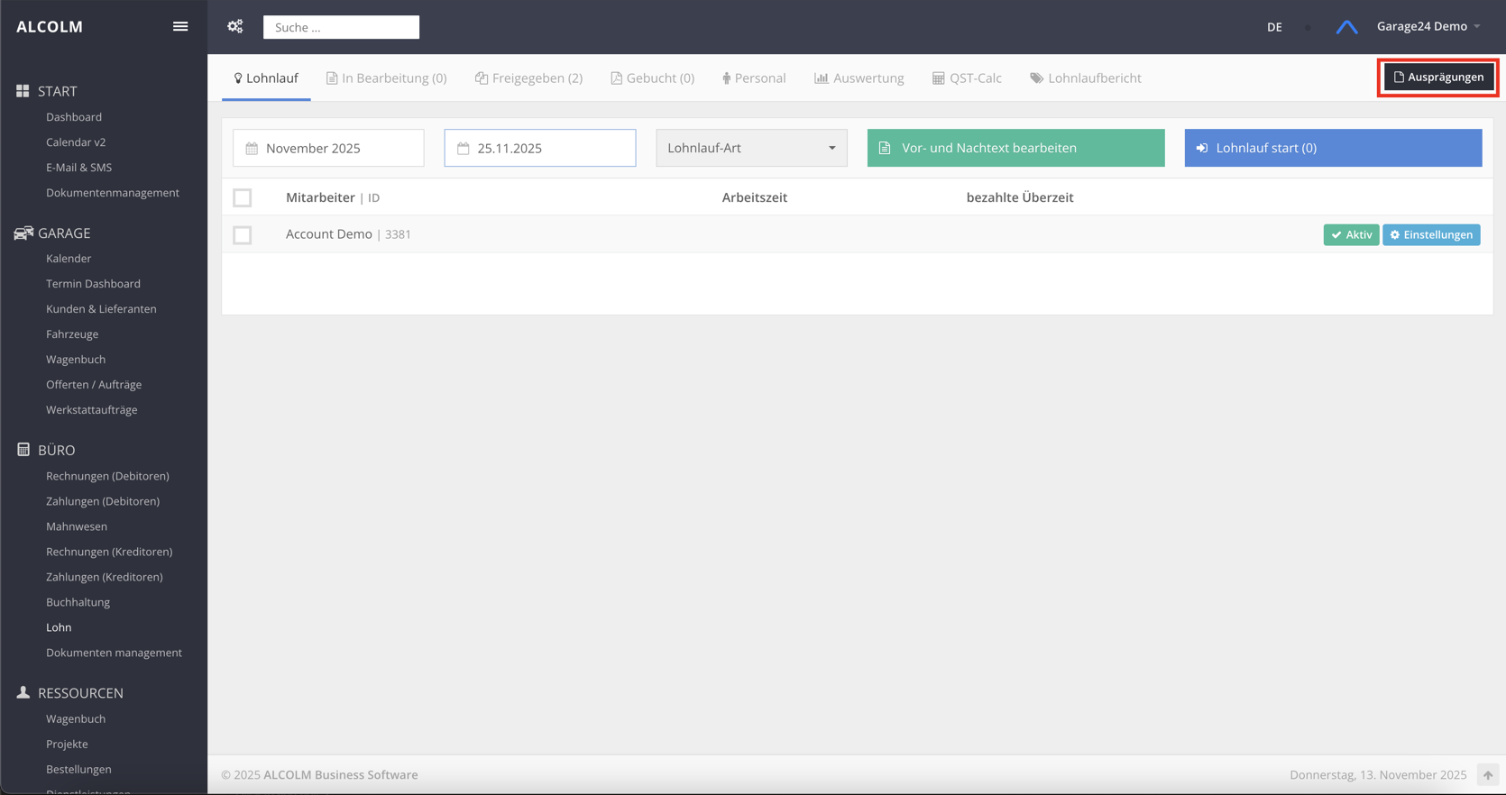Image resolution: width=1506 pixels, height=795 pixels.
Task: Click the calendar icon in 25.11.2025 field
Action: tap(464, 149)
